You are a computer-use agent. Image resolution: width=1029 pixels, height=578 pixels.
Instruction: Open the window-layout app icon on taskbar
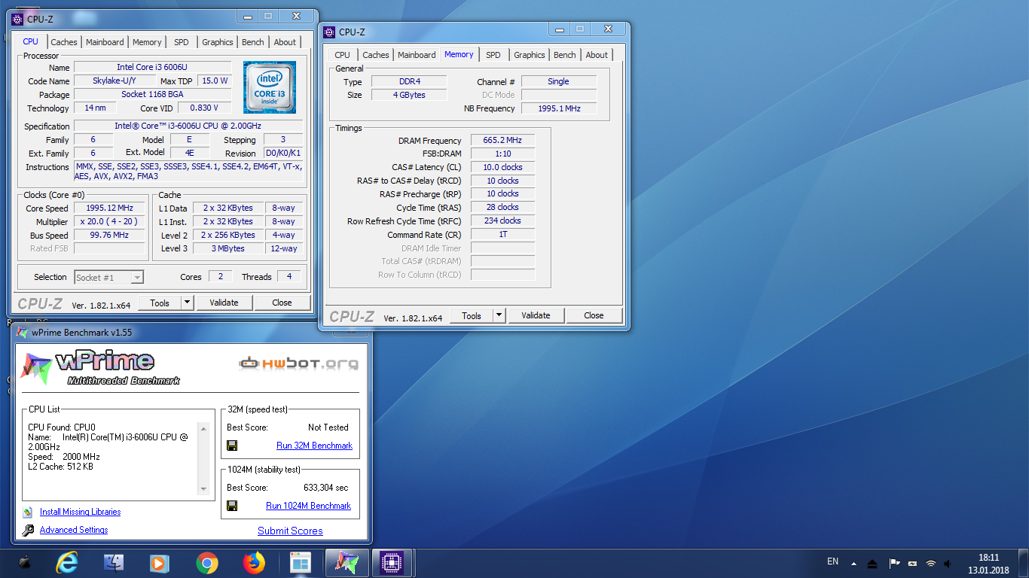(x=301, y=563)
